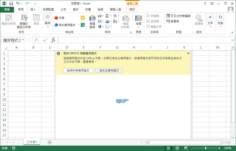Viewport: 236px width, 151px height.
Task: Select column A header
Action: pyautogui.click(x=17, y=47)
